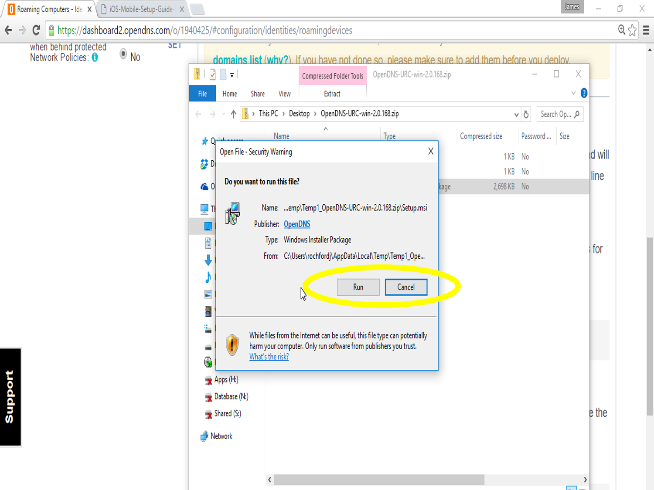Go up one folder level in Explorer
This screenshot has height=490, width=654.
233,114
